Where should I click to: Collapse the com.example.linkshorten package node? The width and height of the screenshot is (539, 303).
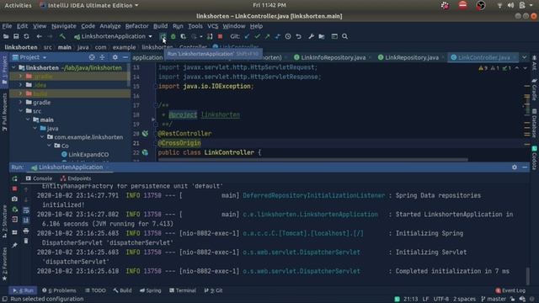point(42,137)
